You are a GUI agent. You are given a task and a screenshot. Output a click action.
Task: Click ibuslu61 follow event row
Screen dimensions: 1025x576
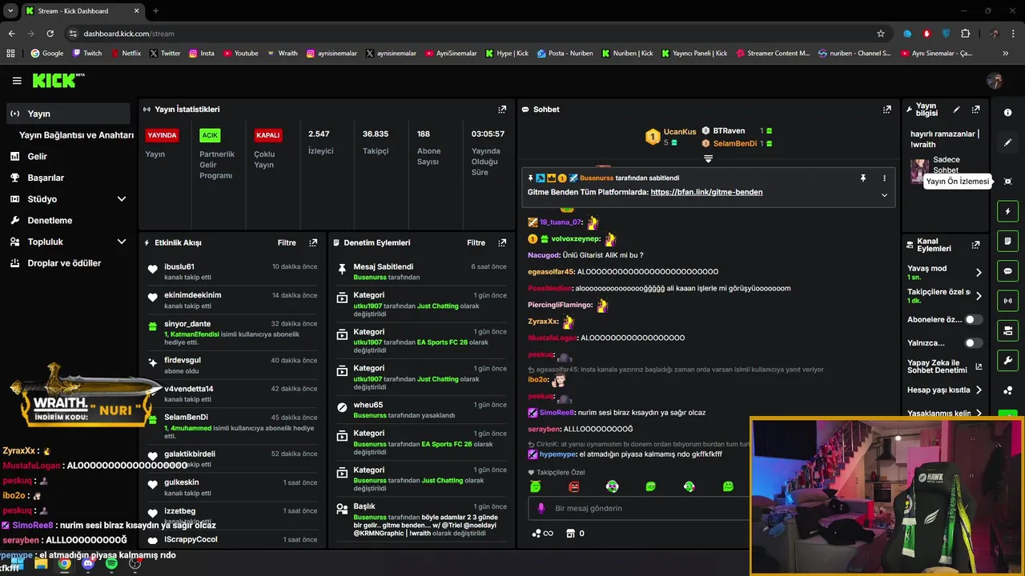(232, 271)
